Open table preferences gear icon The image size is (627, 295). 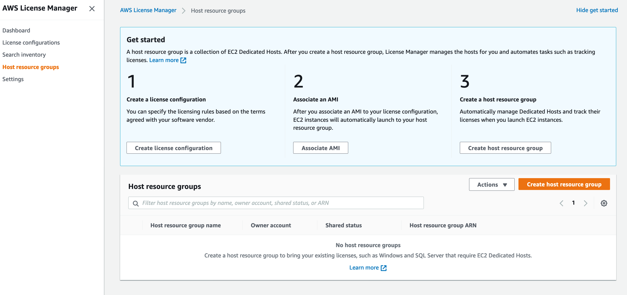coord(604,203)
